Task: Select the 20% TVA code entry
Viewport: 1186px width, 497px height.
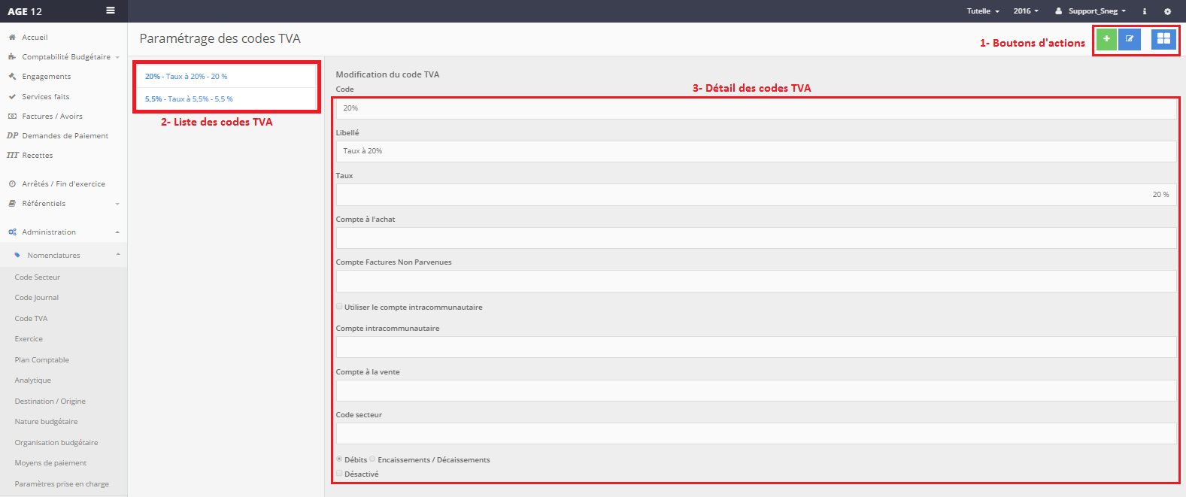Action: pos(187,77)
